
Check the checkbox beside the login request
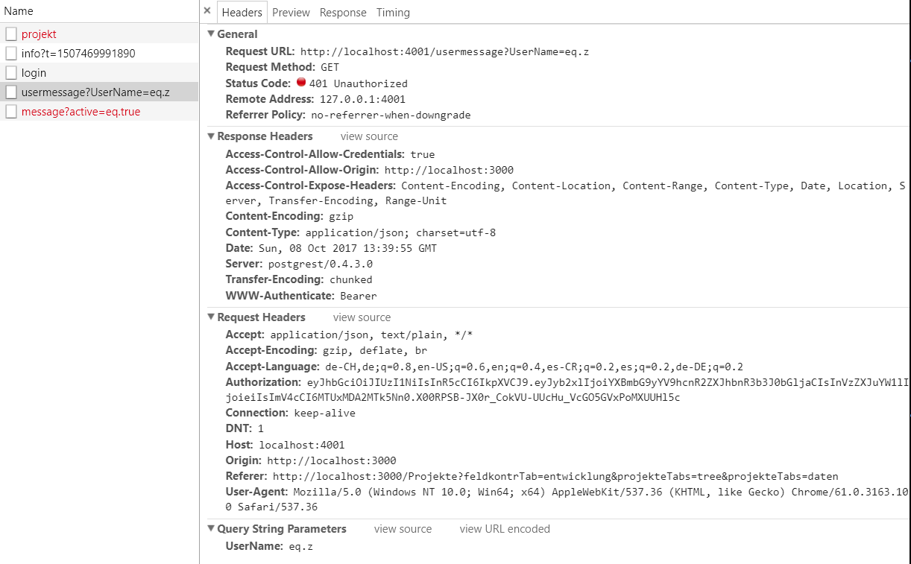point(10,72)
